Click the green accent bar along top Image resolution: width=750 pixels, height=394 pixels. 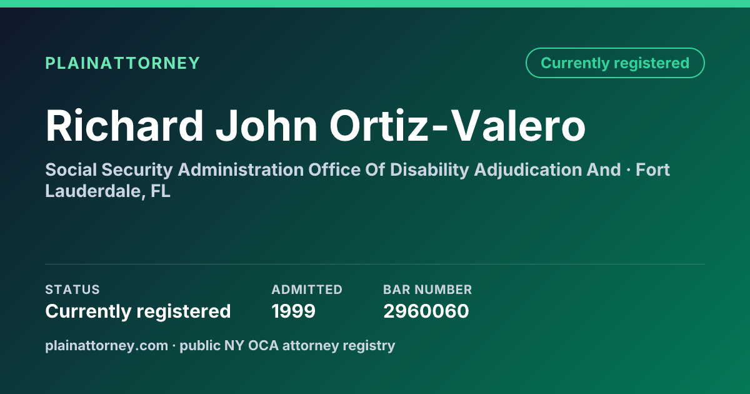(x=375, y=4)
